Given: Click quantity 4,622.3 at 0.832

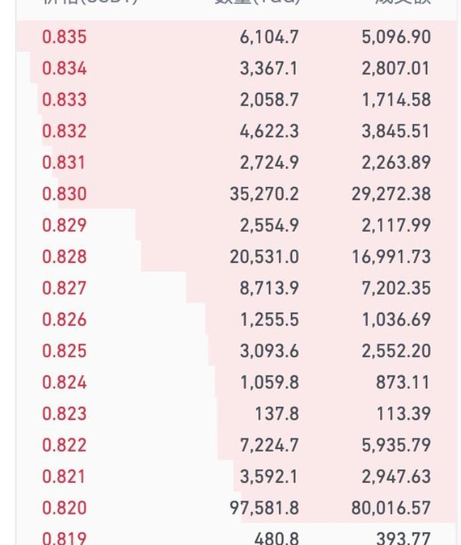Looking at the screenshot, I should 269,131.
